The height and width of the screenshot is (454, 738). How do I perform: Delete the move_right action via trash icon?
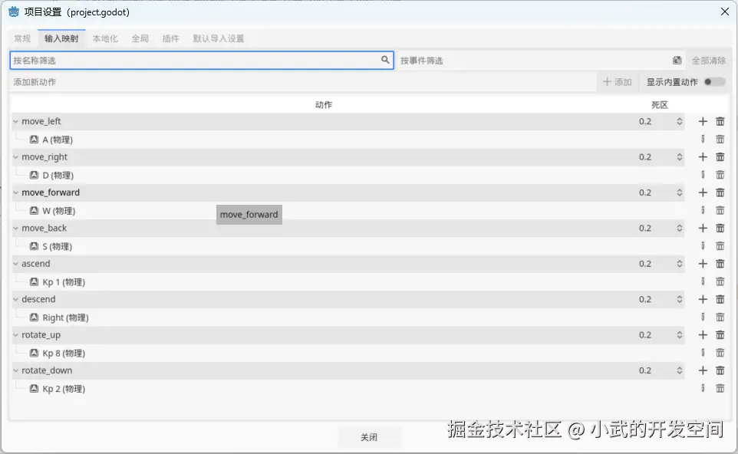pyautogui.click(x=720, y=156)
